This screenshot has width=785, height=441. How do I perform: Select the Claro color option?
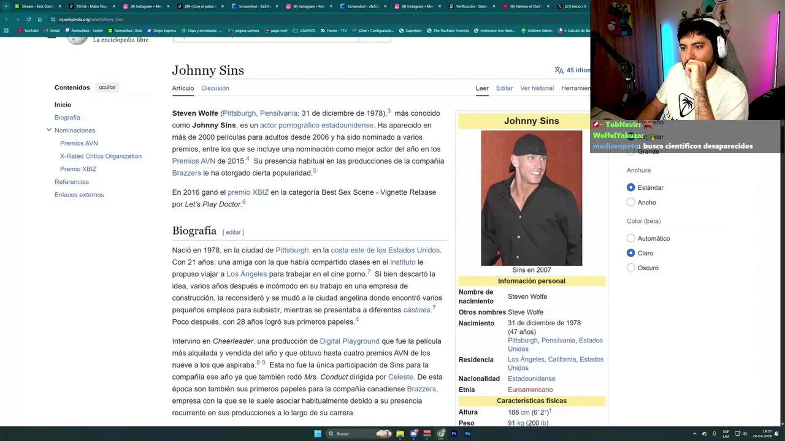point(631,253)
